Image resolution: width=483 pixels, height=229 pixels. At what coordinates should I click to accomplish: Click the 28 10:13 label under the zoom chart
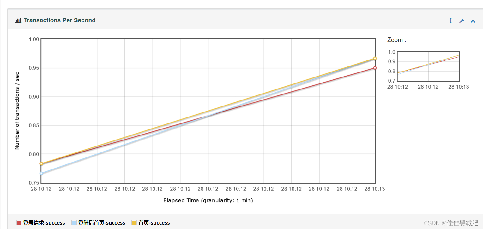(x=459, y=87)
